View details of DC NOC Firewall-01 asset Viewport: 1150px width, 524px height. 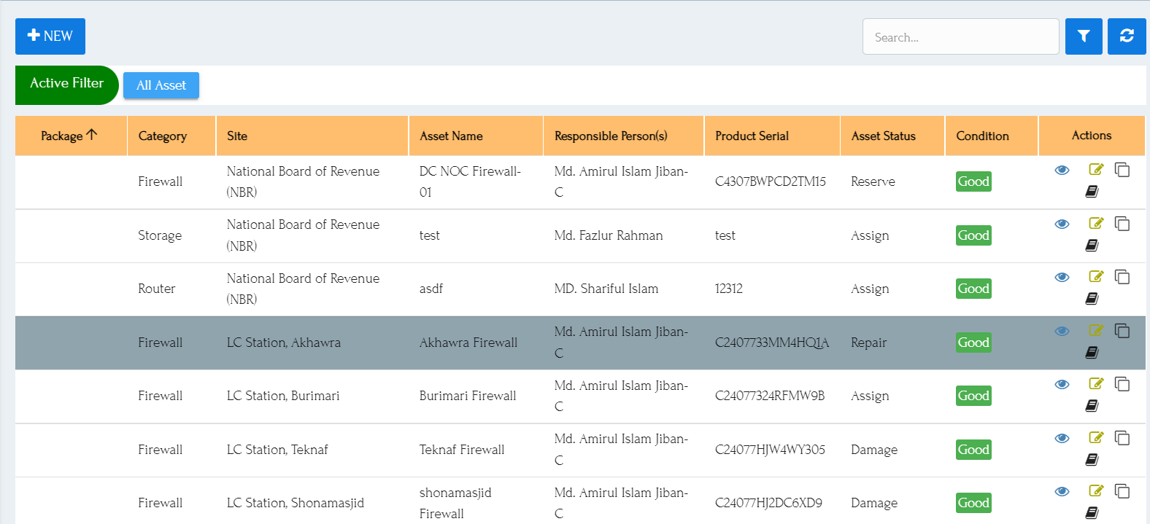[x=1062, y=171]
